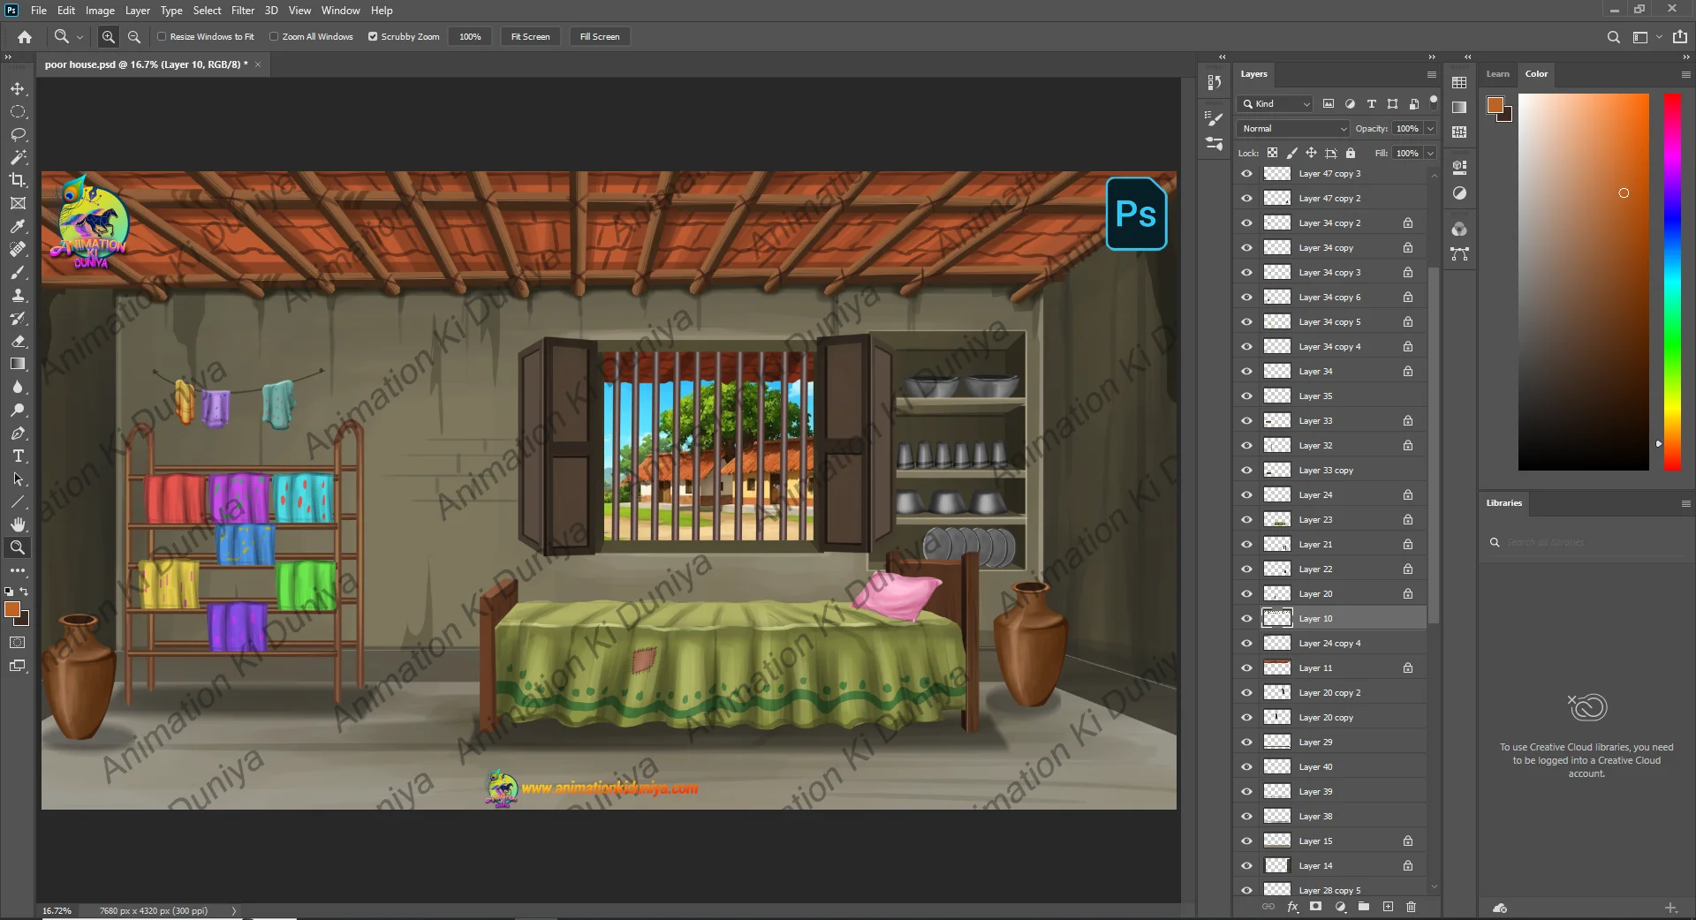Screen dimensions: 1696x920
Task: Select the Lasso tool
Action: coord(18,135)
